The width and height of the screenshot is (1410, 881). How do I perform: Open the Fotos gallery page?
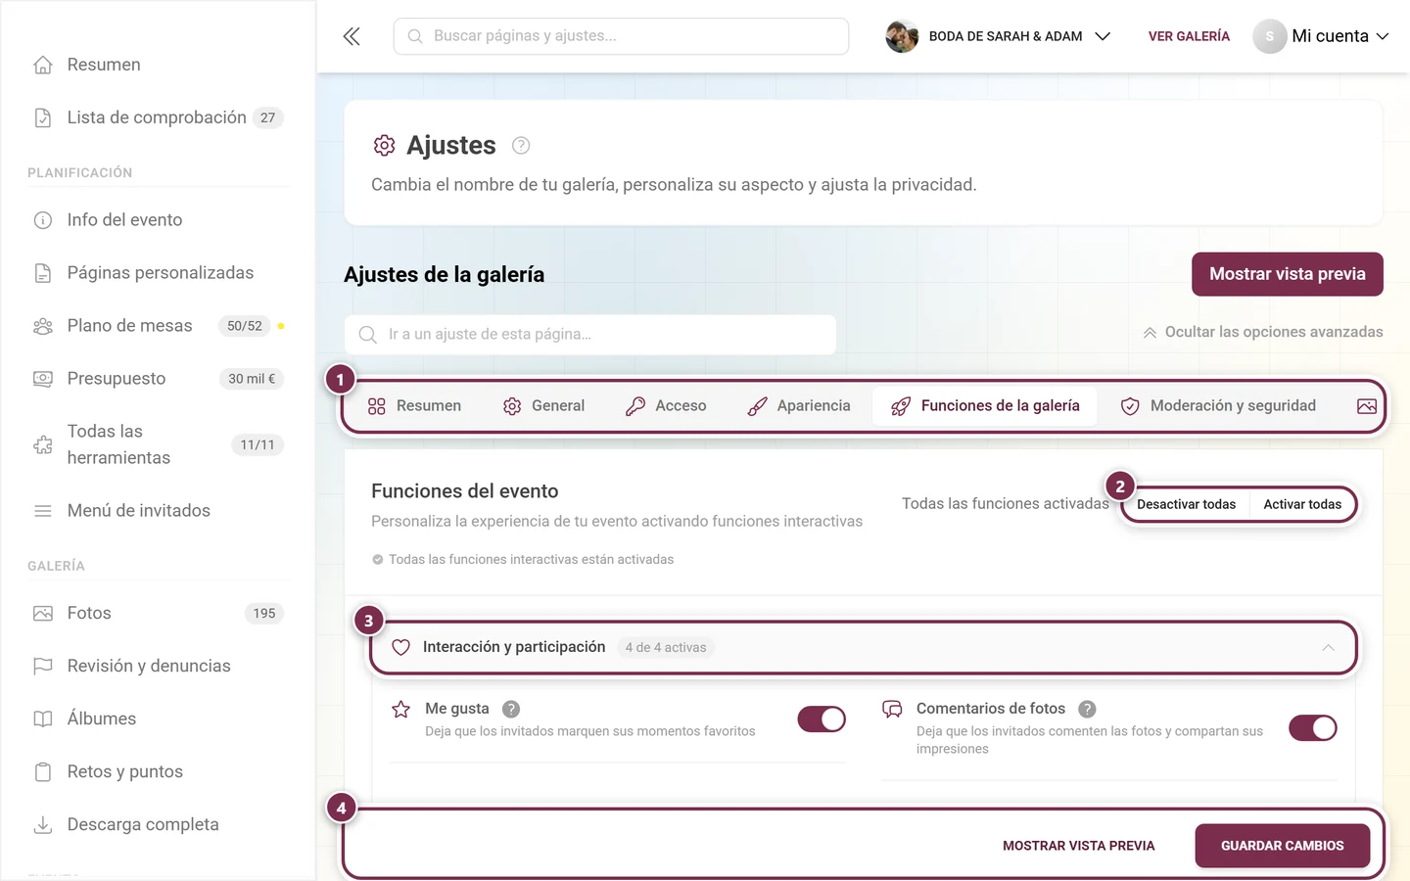point(158,613)
